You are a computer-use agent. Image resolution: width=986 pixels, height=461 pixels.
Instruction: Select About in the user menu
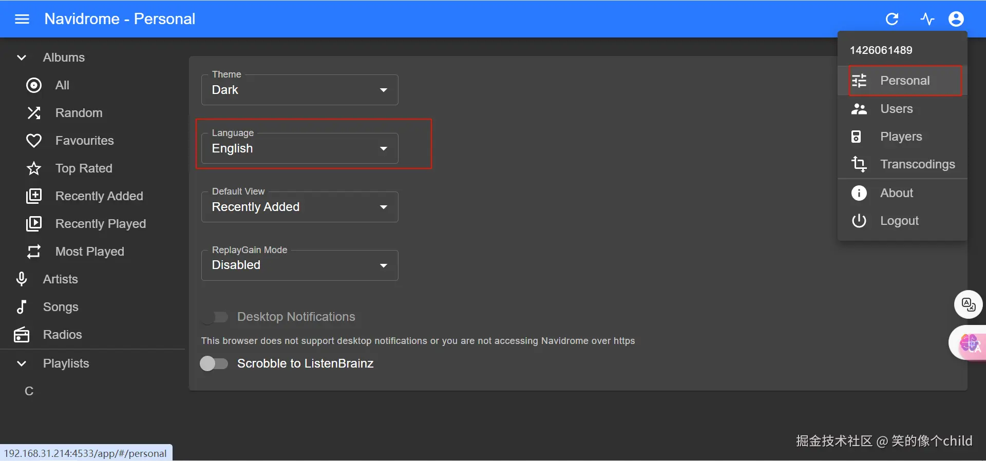(x=903, y=193)
